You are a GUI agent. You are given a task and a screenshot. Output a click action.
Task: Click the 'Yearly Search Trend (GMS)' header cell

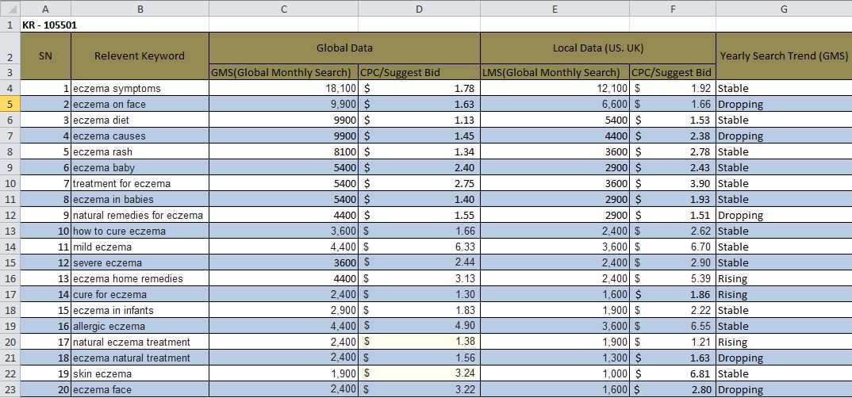783,55
